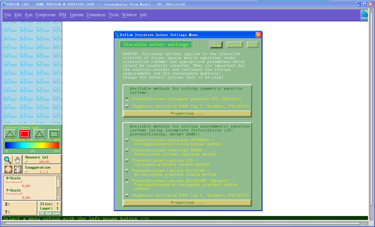The image size is (375, 227).
Task: Select the 8-node quadrilateral element type
Action: (54, 134)
